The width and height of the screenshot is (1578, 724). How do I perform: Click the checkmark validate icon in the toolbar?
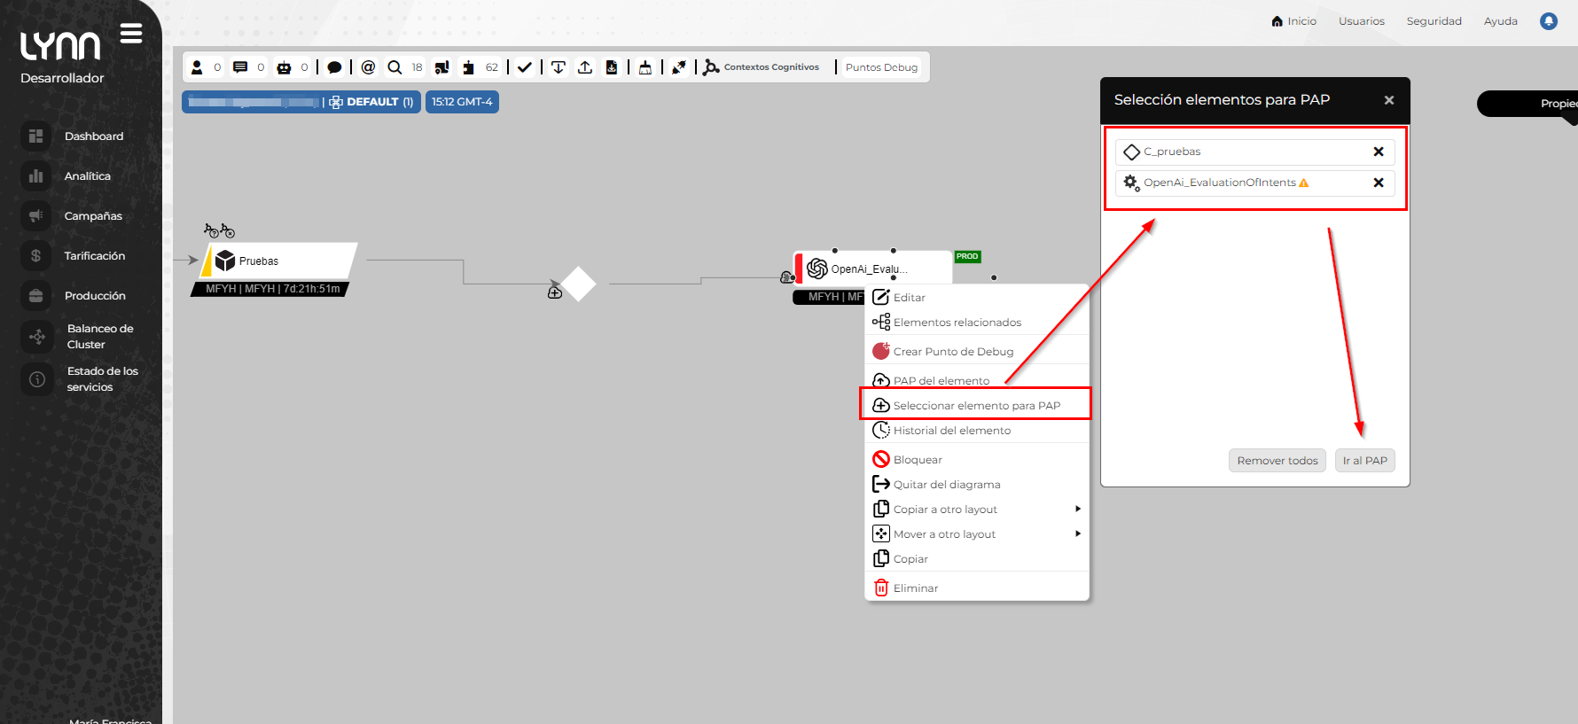click(x=525, y=67)
